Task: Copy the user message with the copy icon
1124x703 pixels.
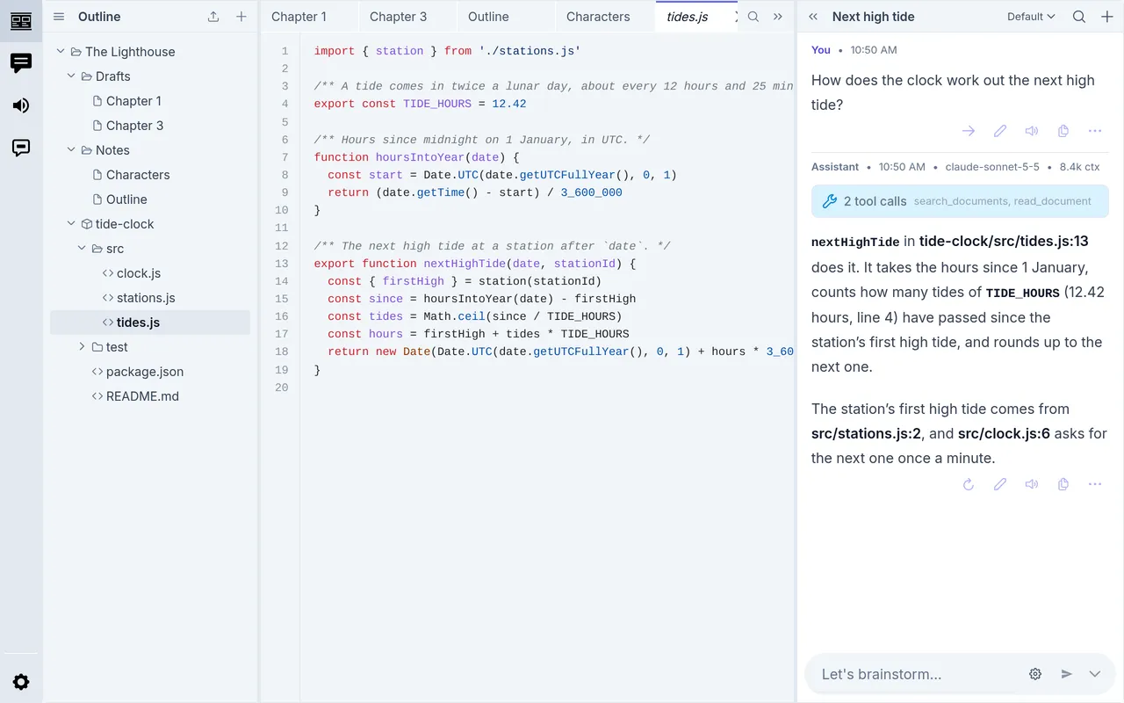Action: tap(1063, 131)
